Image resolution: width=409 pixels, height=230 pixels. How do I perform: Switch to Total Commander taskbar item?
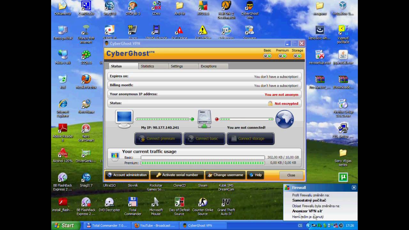click(x=107, y=226)
